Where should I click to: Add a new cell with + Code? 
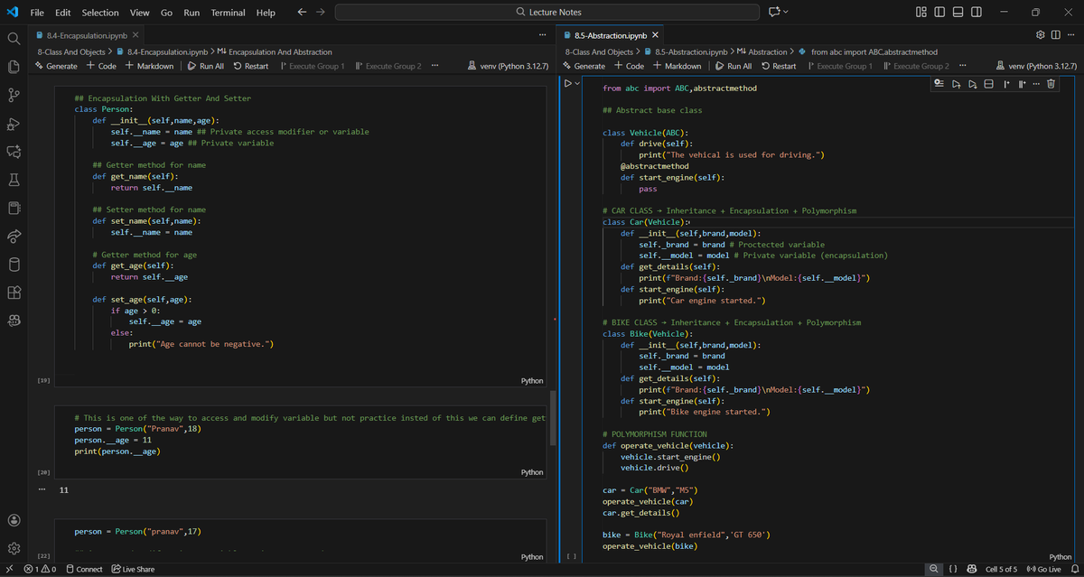tap(628, 65)
